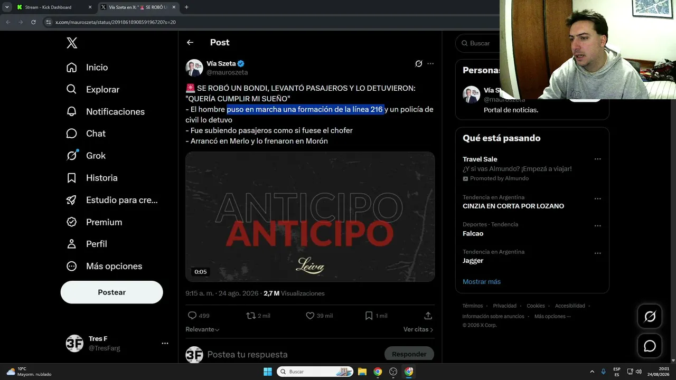The width and height of the screenshot is (676, 380).
Task: Click the Postear button
Action: click(112, 292)
